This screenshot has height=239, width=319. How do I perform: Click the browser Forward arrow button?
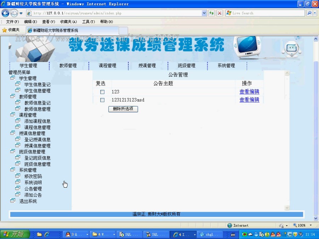pos(14,13)
